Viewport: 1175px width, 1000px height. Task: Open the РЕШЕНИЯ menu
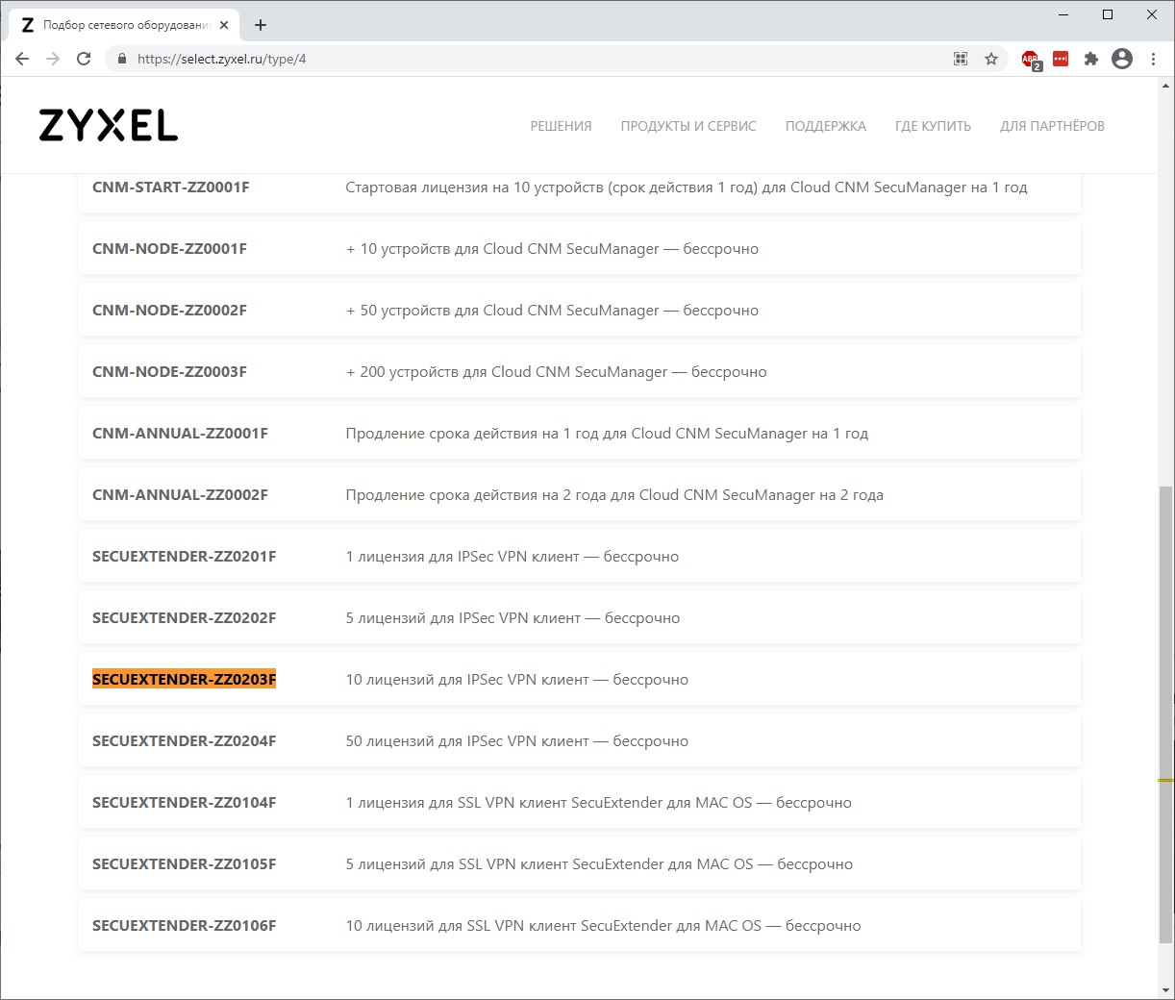click(562, 126)
